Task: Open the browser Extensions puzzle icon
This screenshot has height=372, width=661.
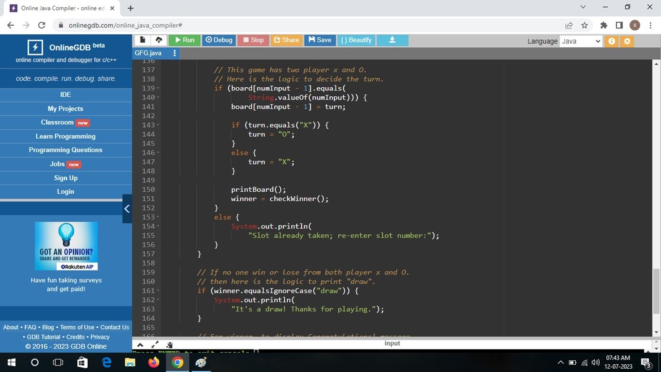Action: point(604,25)
